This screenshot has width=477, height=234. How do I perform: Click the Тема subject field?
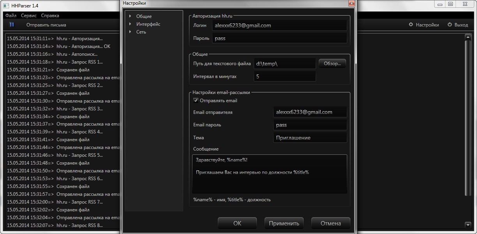[310, 138]
